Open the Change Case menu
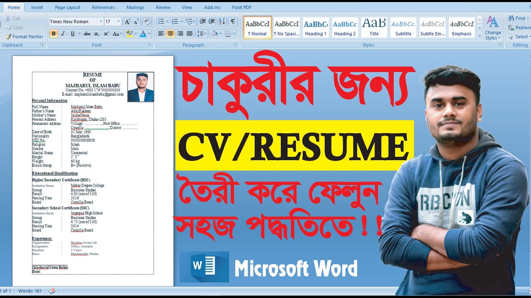 click(117, 34)
